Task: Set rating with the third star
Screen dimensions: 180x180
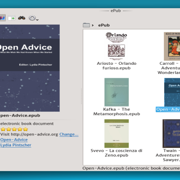Action: tap(14, 129)
